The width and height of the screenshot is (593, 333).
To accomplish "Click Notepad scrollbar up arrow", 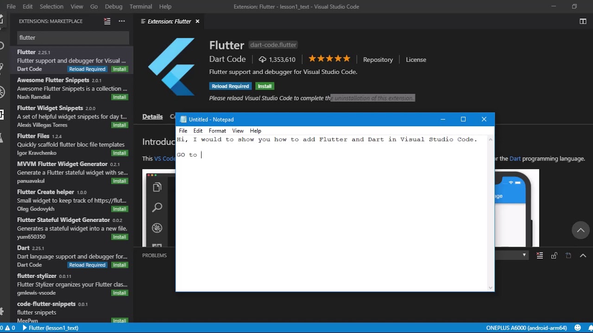I will click(491, 139).
